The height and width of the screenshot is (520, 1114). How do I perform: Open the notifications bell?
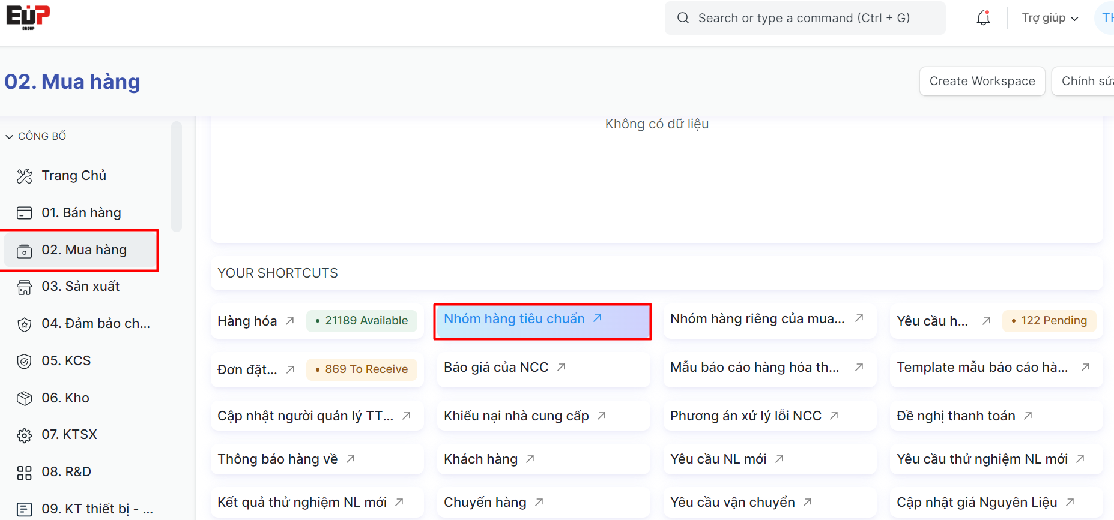coord(983,18)
